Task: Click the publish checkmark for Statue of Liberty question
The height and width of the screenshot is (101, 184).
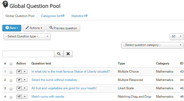Action: [x=19, y=72]
